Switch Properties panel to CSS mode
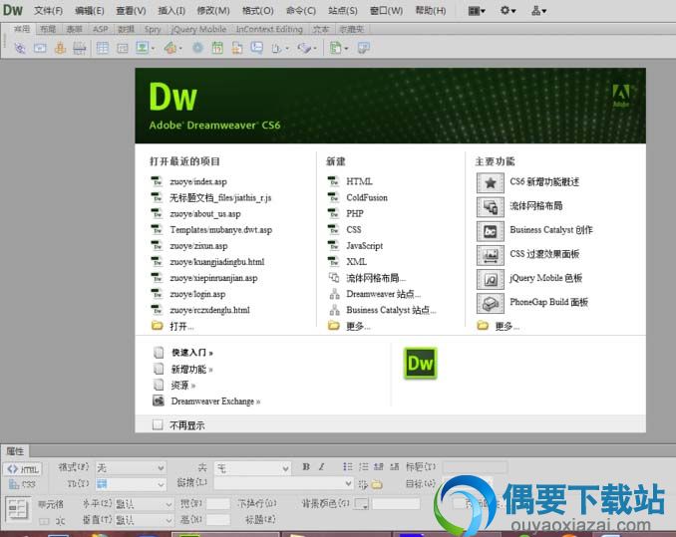 pos(23,484)
